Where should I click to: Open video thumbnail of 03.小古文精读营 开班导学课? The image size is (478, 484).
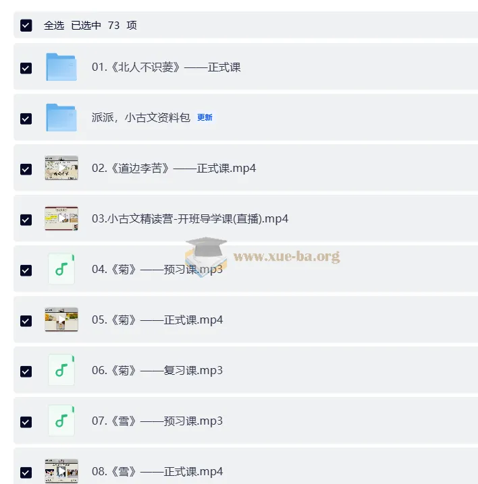[61, 218]
